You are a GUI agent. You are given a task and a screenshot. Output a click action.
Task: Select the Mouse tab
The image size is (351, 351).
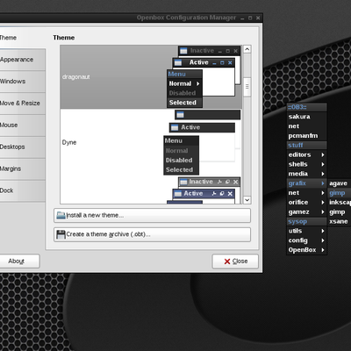click(x=22, y=125)
